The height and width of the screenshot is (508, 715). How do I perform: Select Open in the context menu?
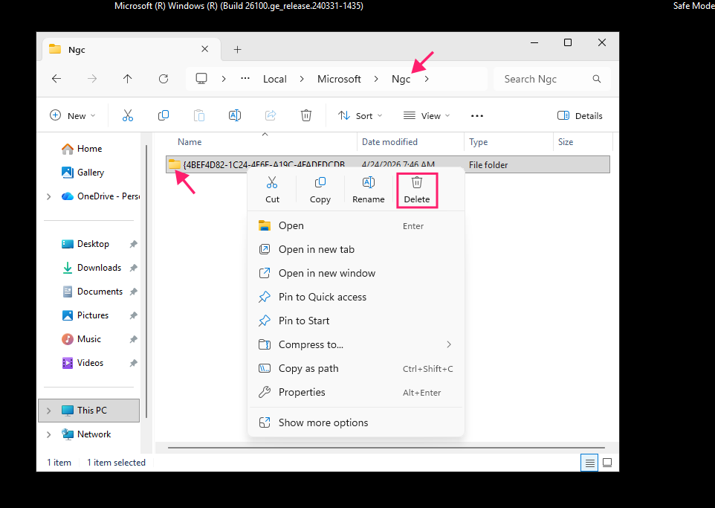(356, 225)
